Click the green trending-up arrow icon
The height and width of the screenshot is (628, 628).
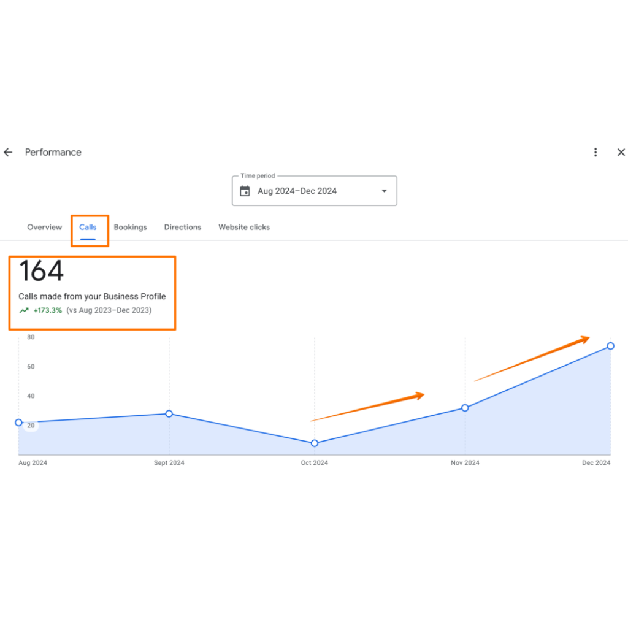coord(24,310)
